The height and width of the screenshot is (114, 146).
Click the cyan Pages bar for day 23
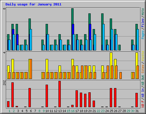pyautogui.click(x=104, y=37)
